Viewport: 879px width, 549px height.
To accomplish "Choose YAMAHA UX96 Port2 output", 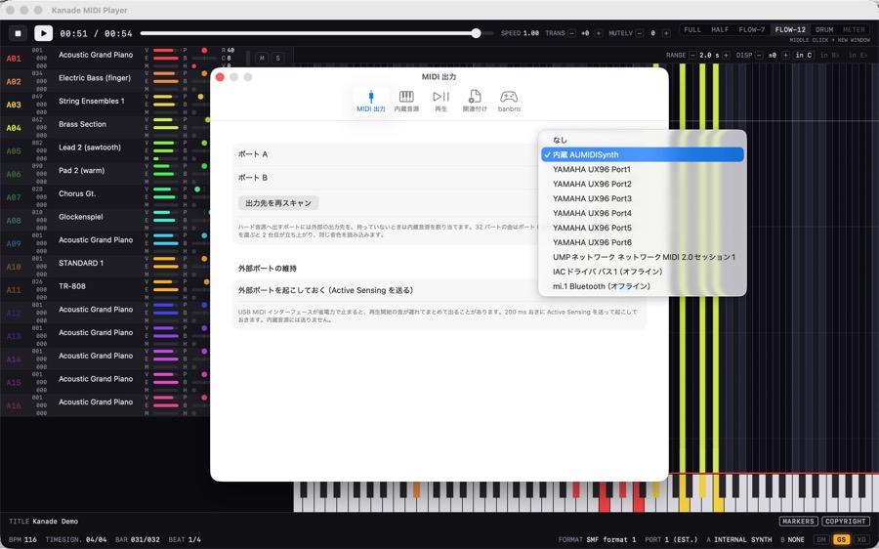I will [643, 184].
